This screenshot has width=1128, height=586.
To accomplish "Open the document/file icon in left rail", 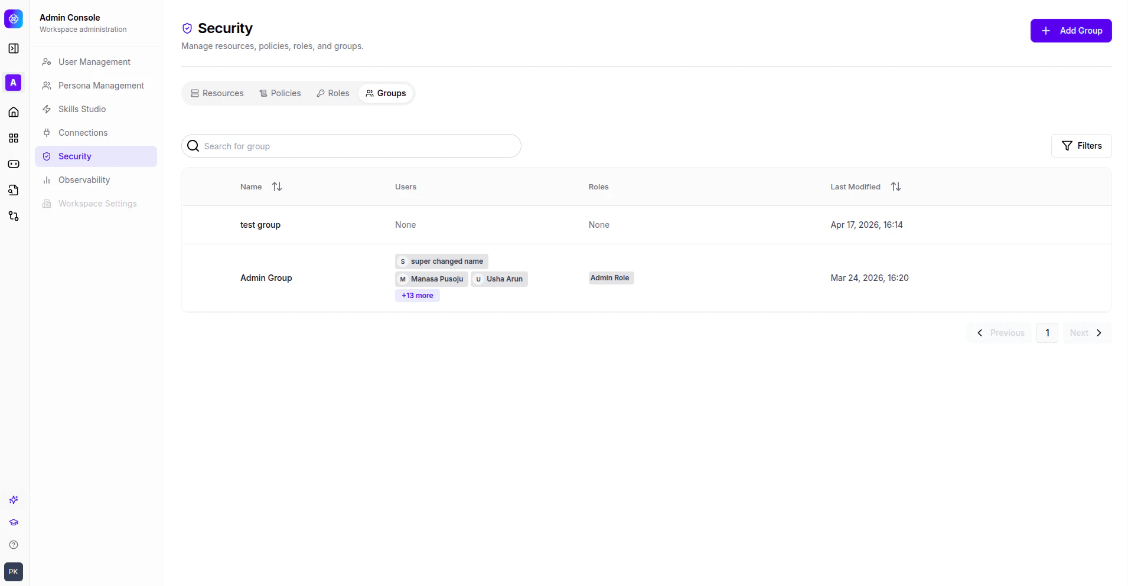I will pos(14,190).
